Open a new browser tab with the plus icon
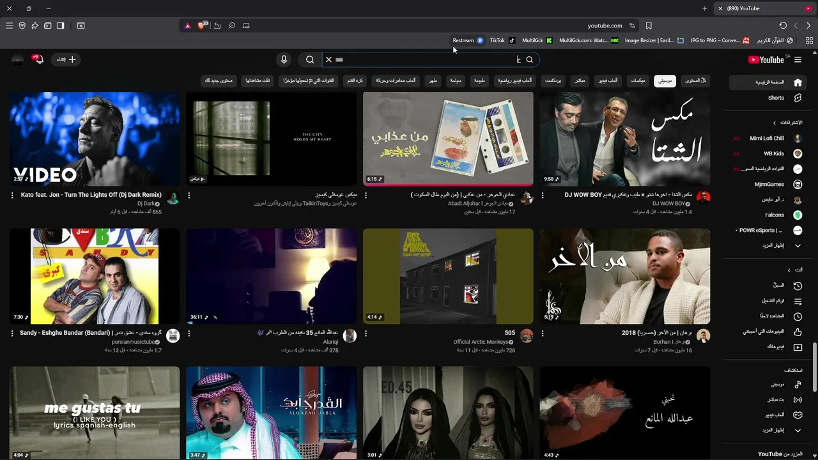 (x=704, y=8)
